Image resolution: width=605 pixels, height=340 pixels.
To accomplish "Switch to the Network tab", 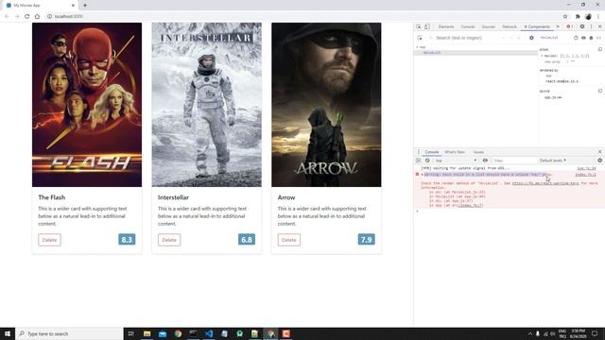I will (509, 26).
